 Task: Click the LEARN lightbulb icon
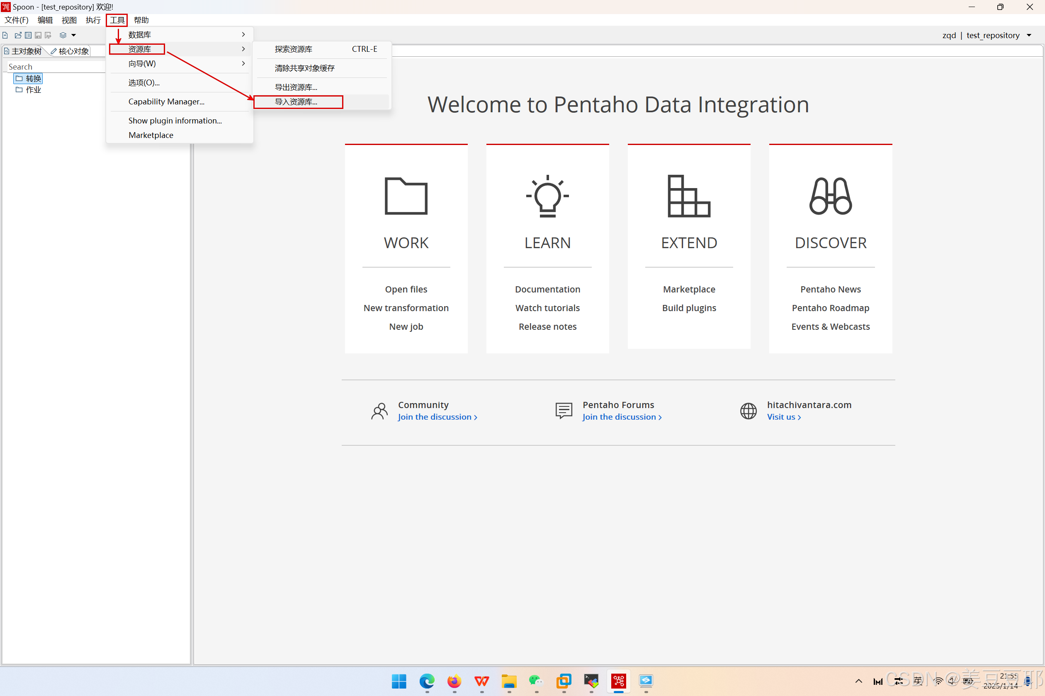(547, 196)
